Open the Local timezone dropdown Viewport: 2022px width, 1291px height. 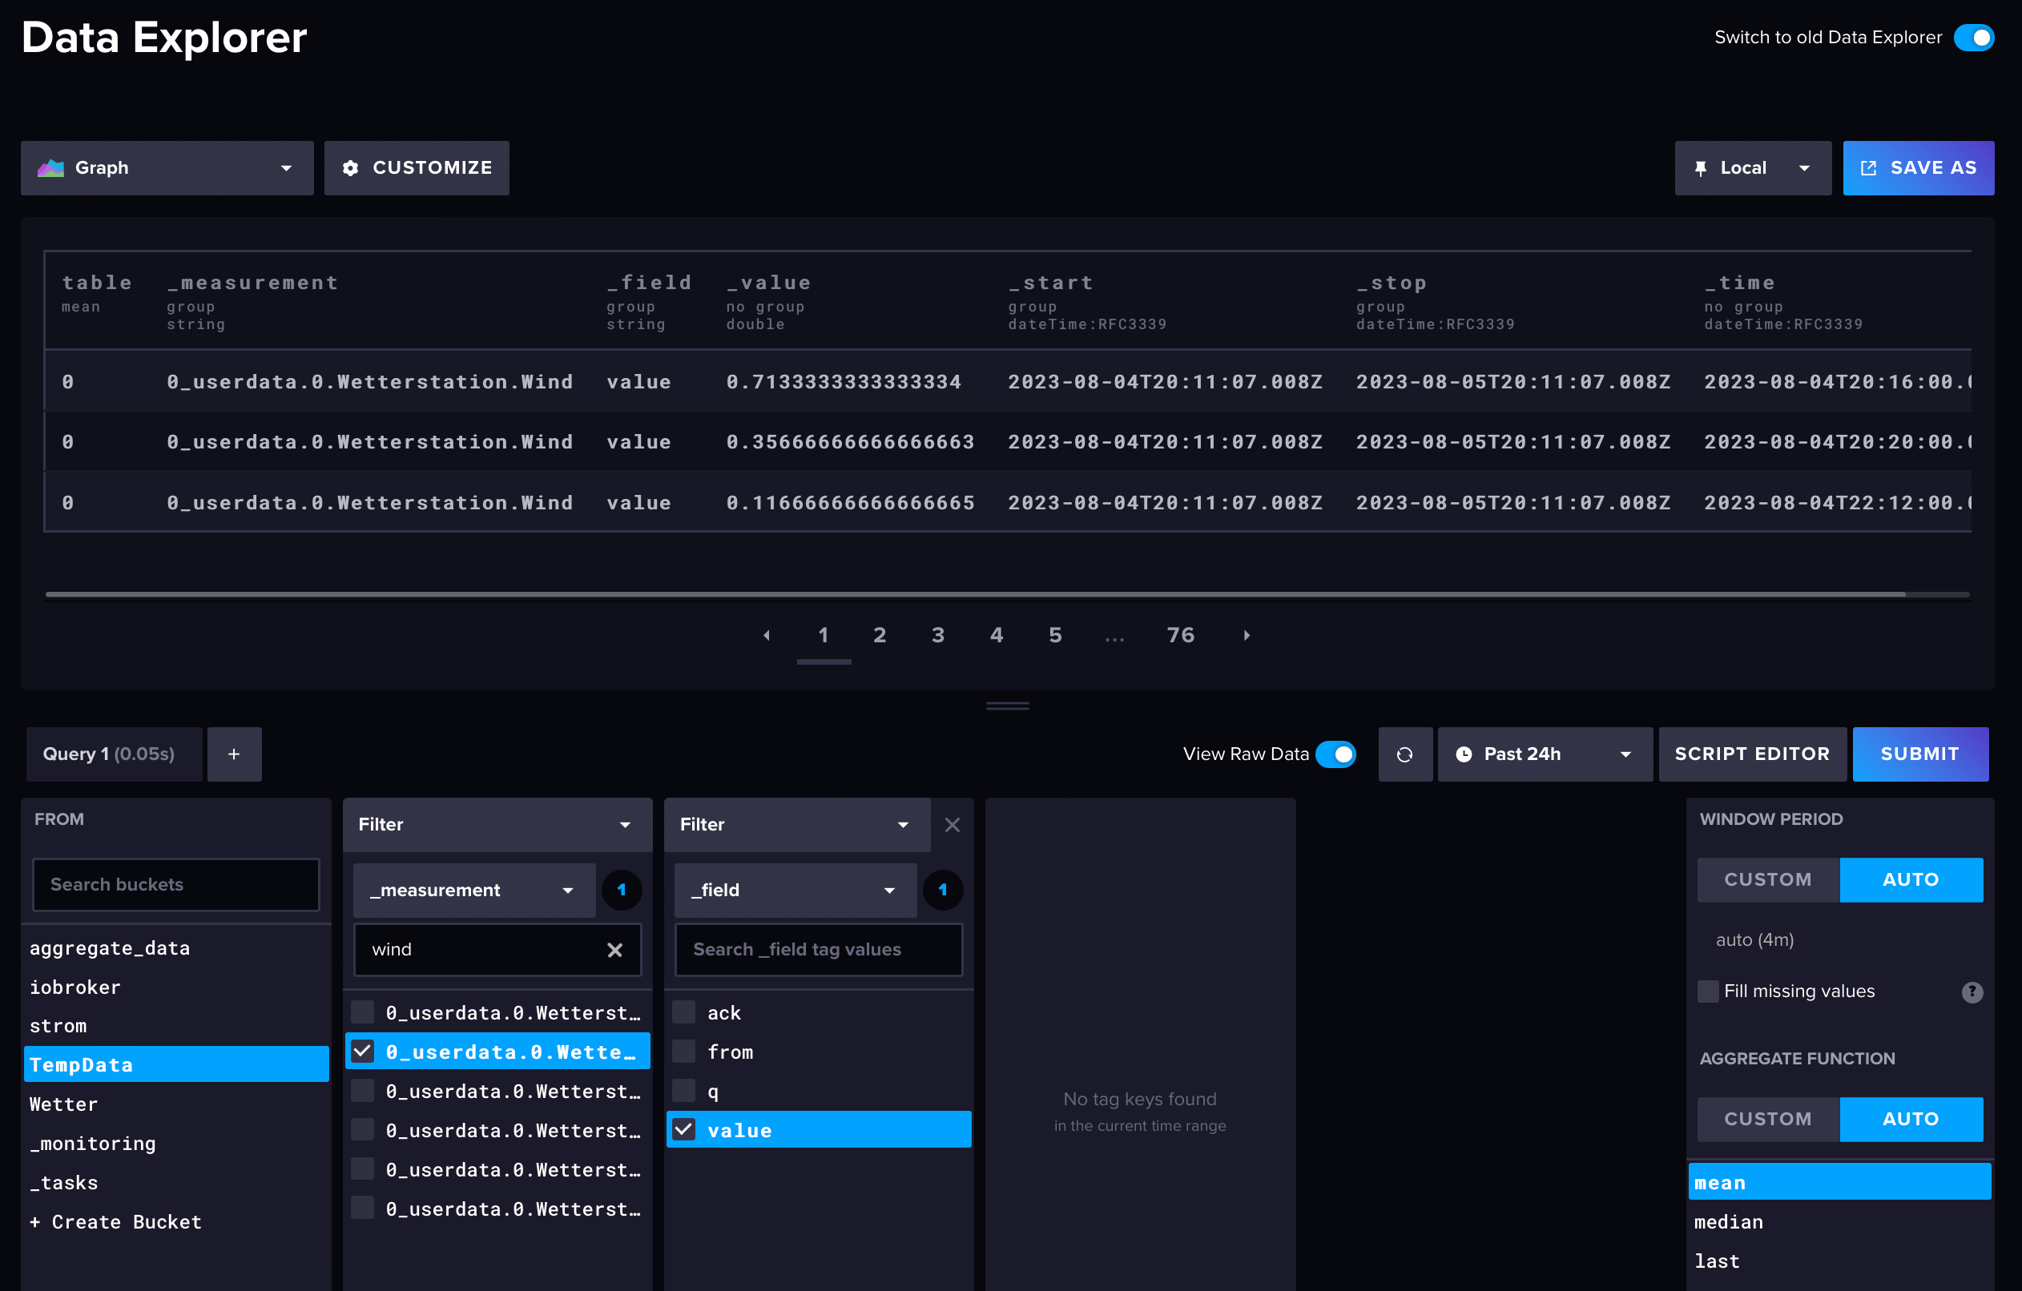pos(1753,168)
